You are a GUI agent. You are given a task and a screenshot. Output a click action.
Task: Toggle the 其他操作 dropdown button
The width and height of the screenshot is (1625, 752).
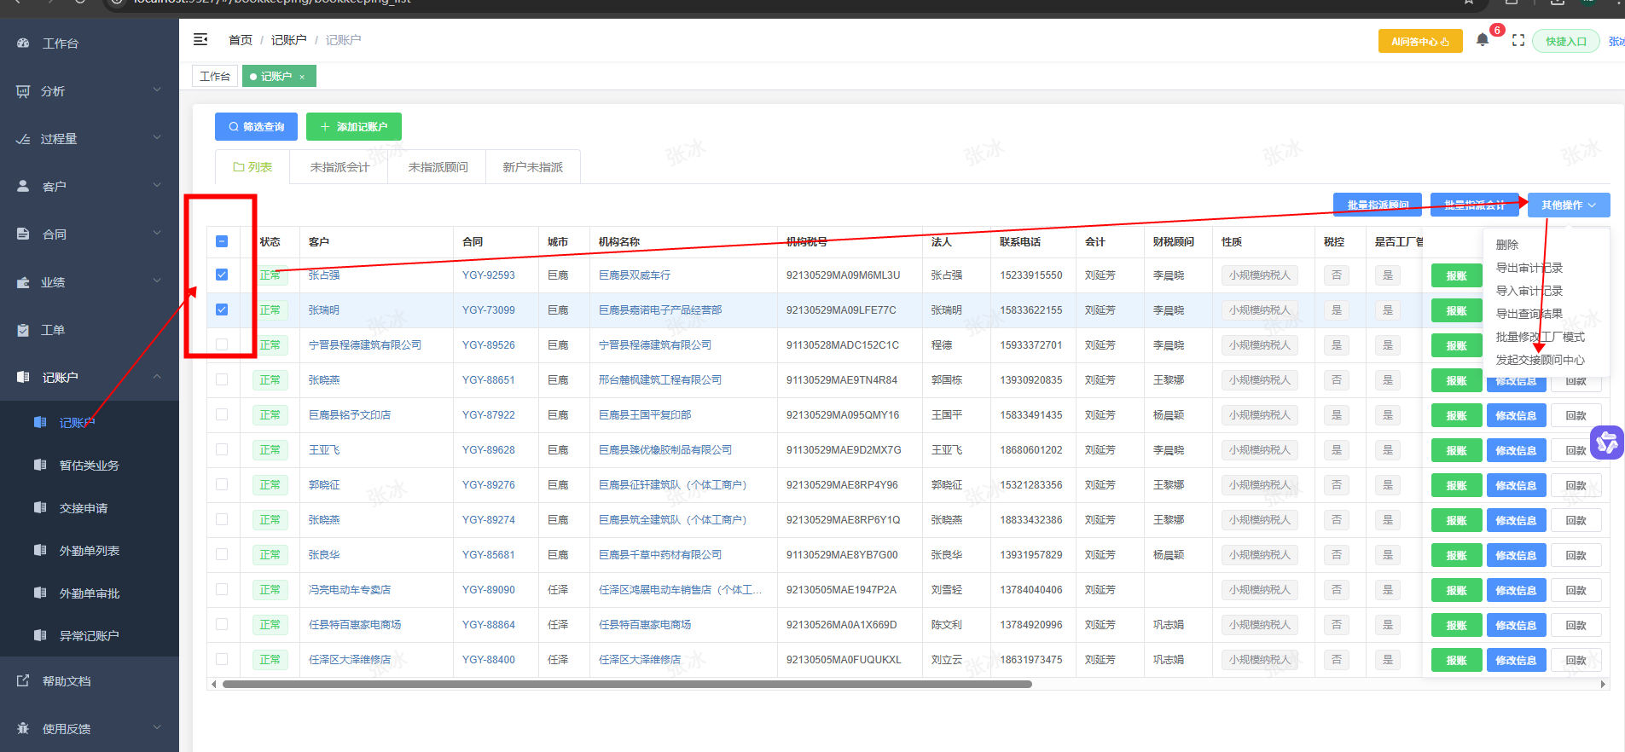point(1569,205)
